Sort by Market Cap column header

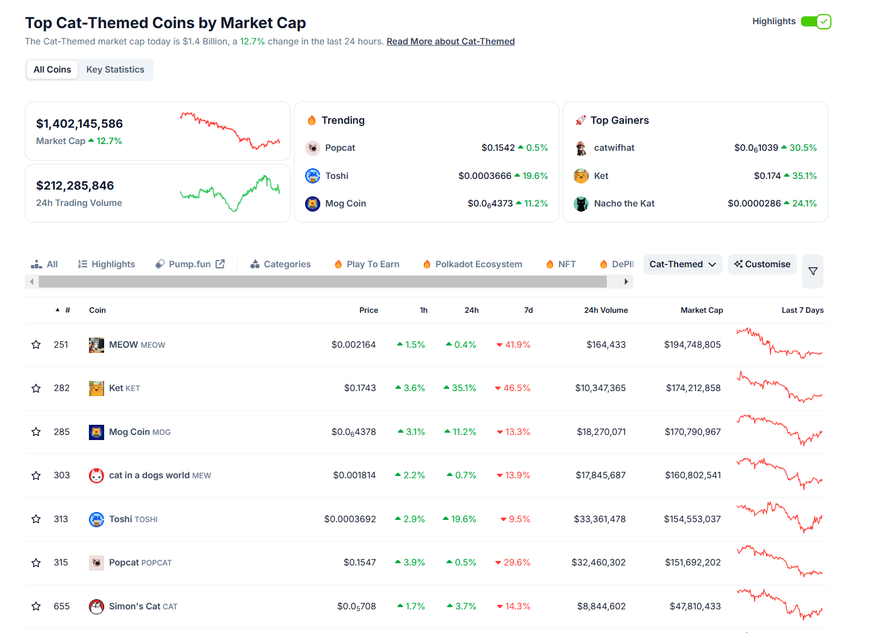(702, 310)
